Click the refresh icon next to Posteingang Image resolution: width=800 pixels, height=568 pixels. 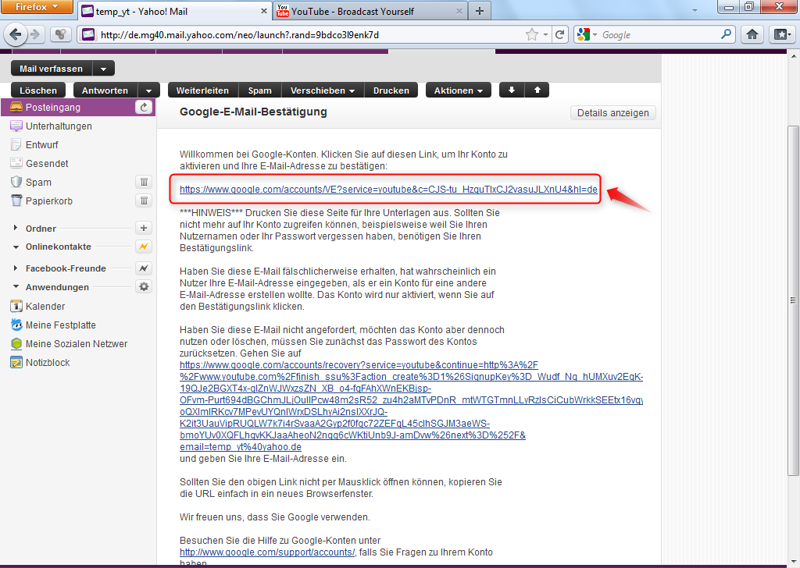(142, 107)
